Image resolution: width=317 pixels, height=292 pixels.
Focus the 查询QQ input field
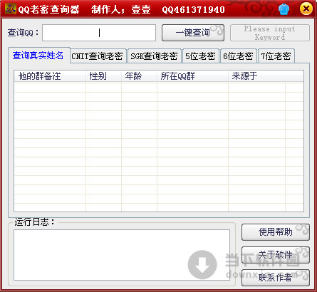coord(99,33)
